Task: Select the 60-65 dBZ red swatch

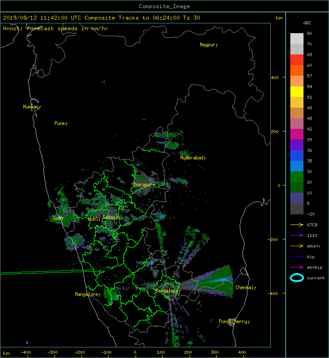Action: [297, 60]
